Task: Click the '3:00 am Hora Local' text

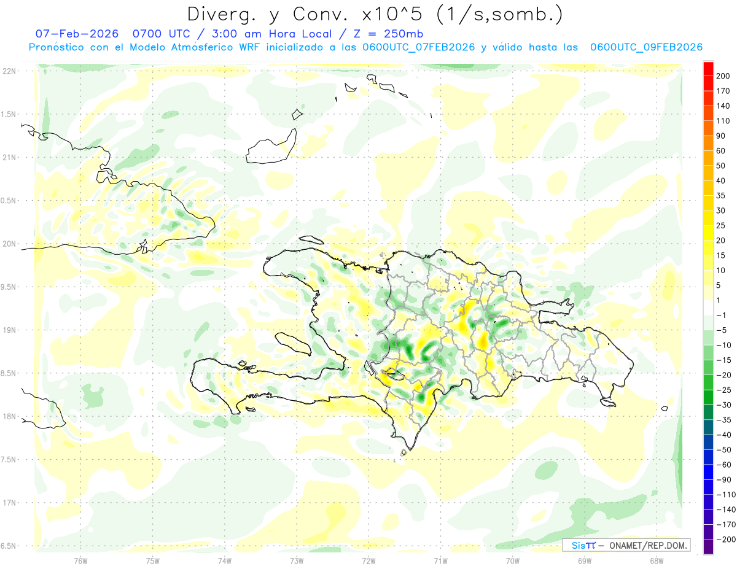Action: click(x=272, y=34)
